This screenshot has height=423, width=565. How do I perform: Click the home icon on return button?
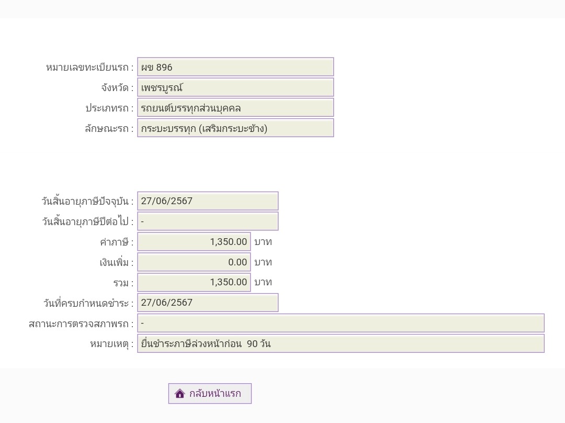point(179,394)
